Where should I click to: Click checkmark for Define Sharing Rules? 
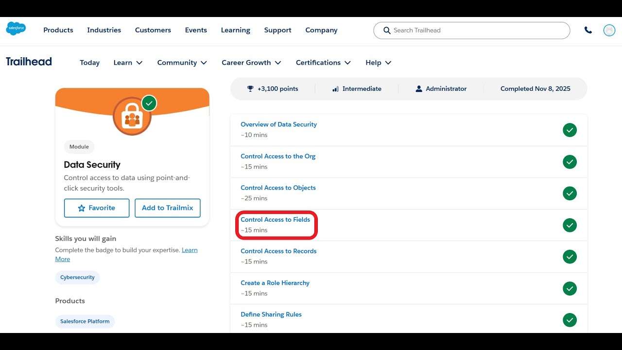tap(570, 320)
